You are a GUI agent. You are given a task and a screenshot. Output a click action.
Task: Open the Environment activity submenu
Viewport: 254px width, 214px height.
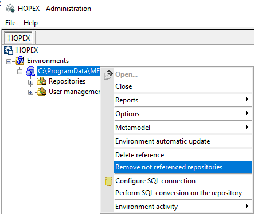coord(183,207)
